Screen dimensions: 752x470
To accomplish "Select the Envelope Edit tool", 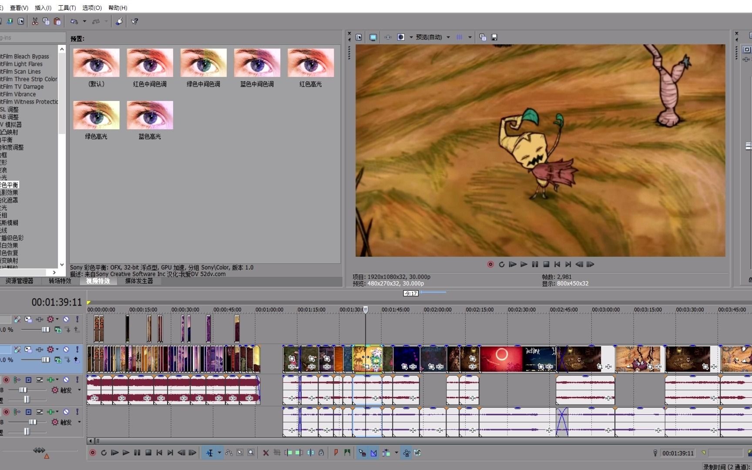I will (x=229, y=453).
